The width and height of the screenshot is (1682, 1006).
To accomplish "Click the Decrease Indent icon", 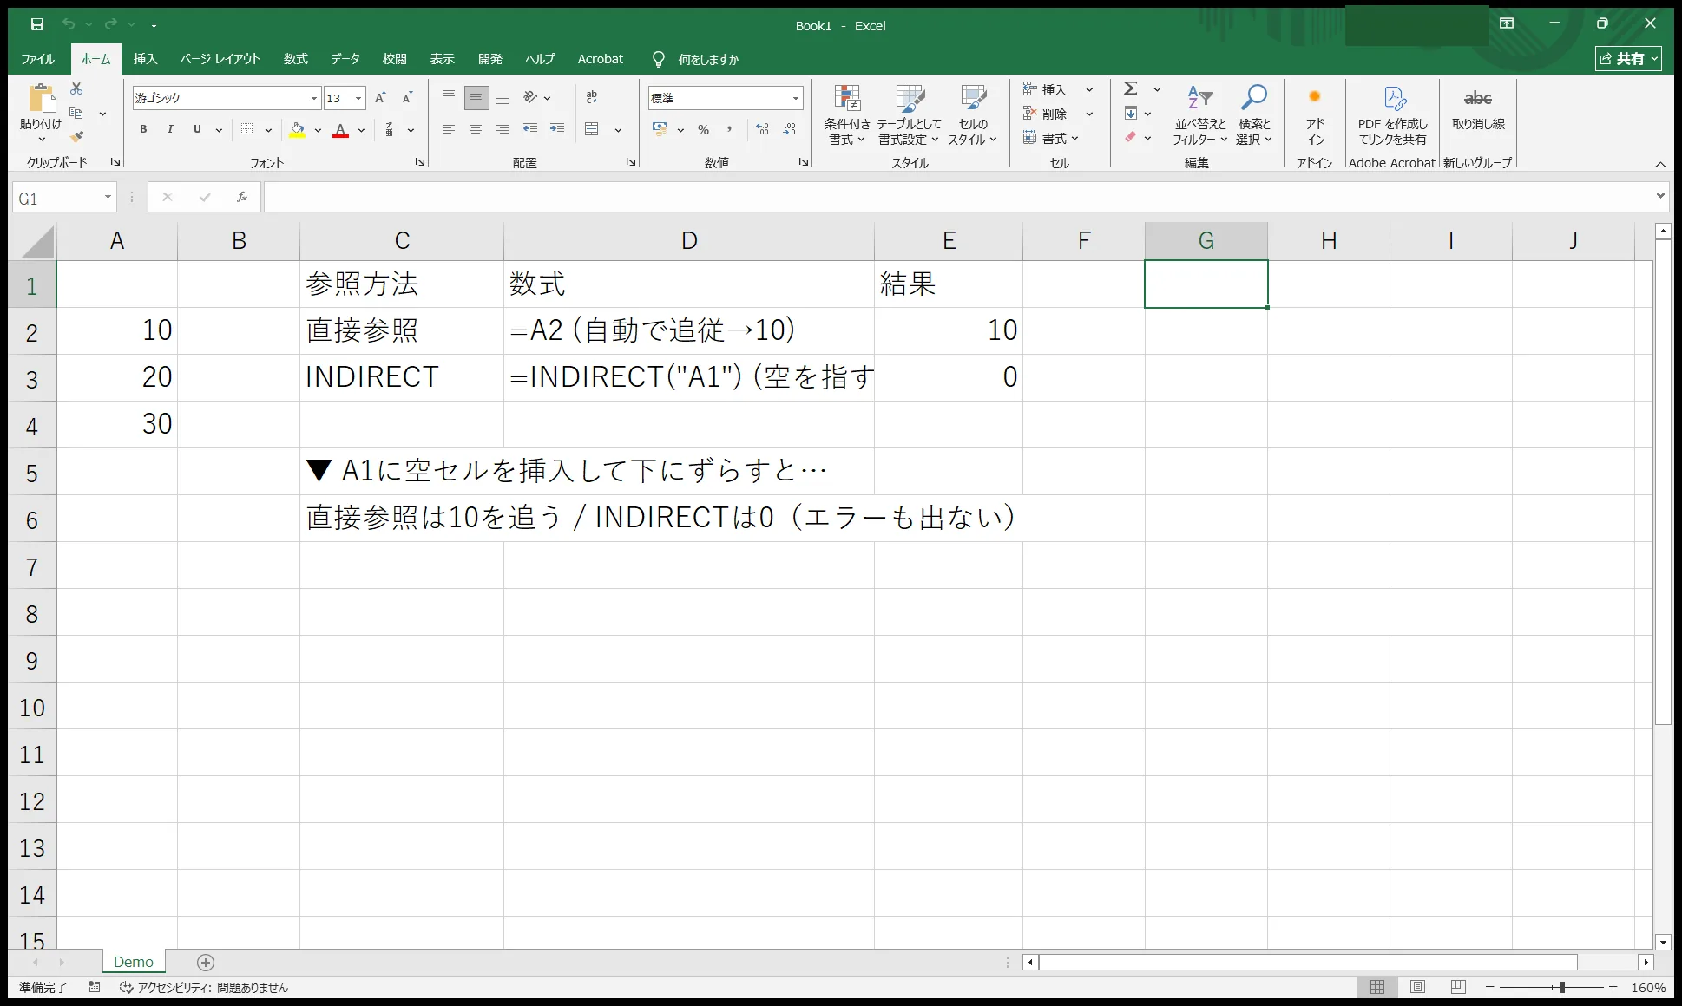I will pyautogui.click(x=530, y=129).
